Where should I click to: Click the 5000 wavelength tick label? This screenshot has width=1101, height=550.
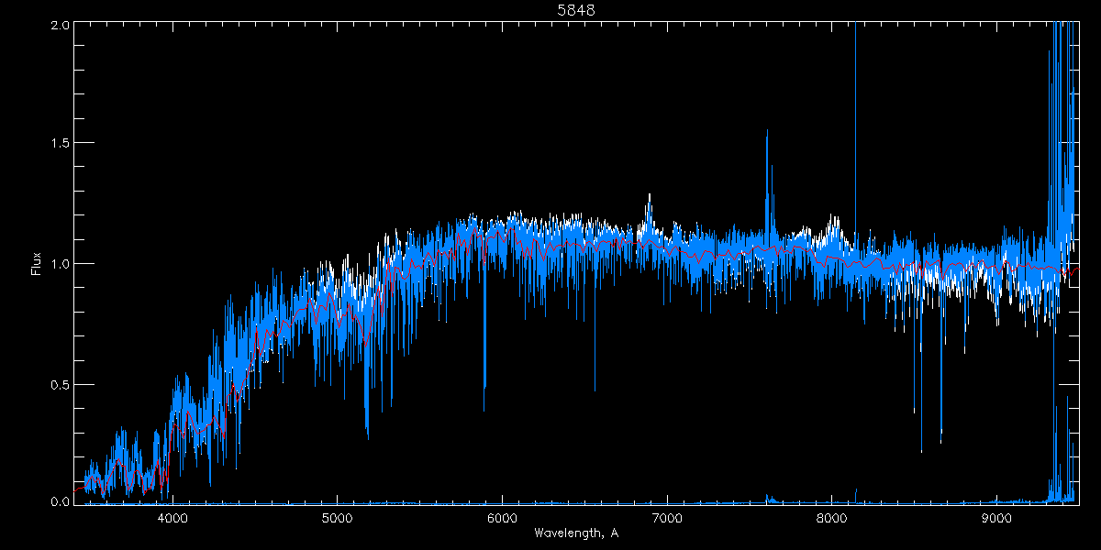pos(337,518)
